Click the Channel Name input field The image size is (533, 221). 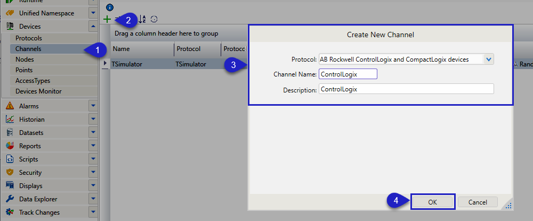pyautogui.click(x=348, y=74)
